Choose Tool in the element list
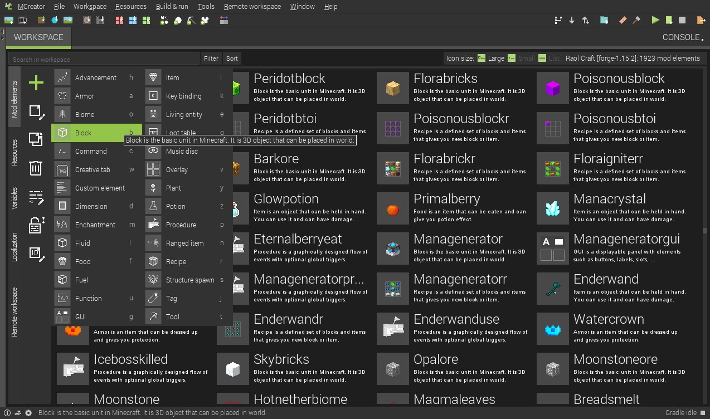Screen dimensions: 710x419 click(x=188, y=316)
